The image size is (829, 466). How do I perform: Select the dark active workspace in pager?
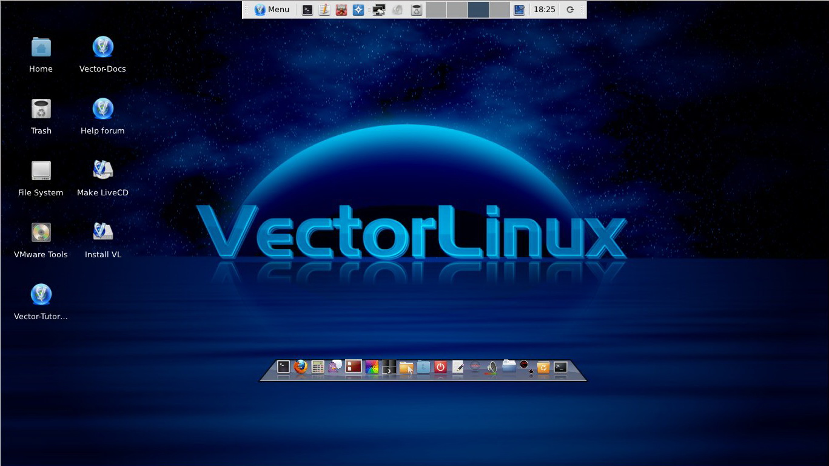(478, 10)
